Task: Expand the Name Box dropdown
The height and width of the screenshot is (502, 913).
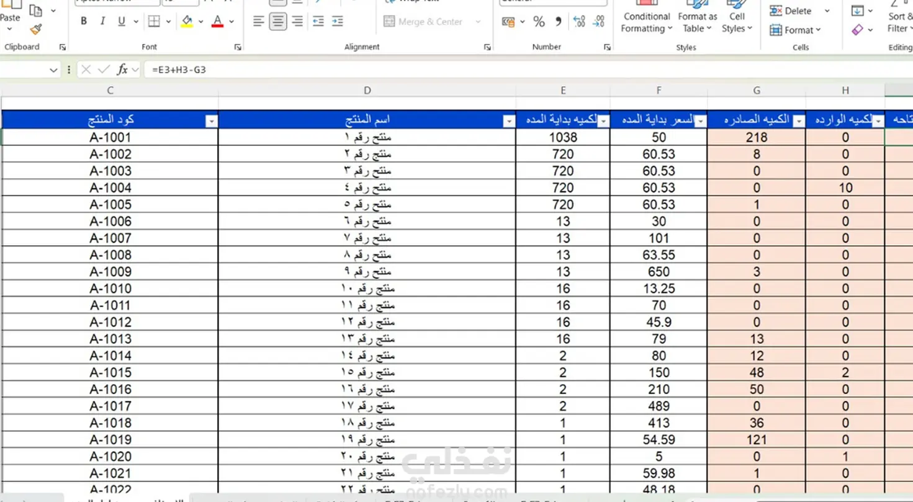Action: (x=53, y=70)
